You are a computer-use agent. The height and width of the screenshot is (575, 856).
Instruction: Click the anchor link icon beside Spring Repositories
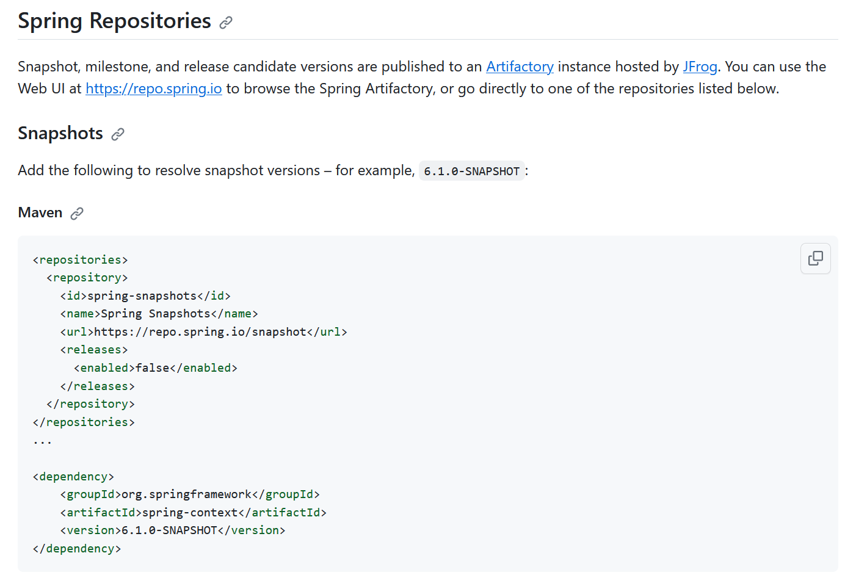click(226, 23)
